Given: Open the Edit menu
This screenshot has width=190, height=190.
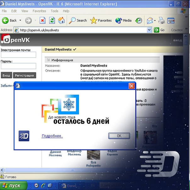Looking at the screenshot, I should coord(14,11).
